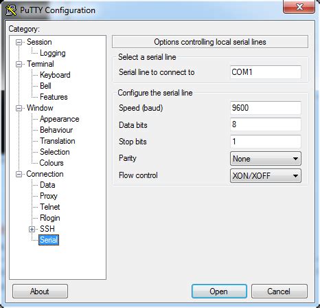320x308 pixels.
Task: Select the Bell category
Action: pos(45,86)
